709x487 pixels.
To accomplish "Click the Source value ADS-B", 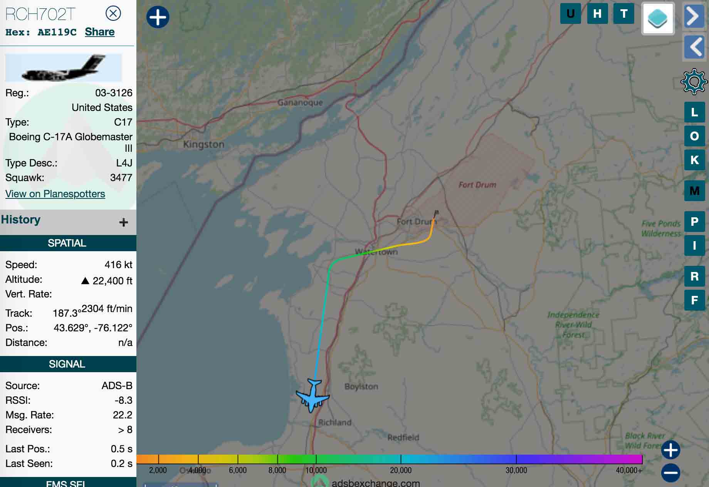I will 117,386.
